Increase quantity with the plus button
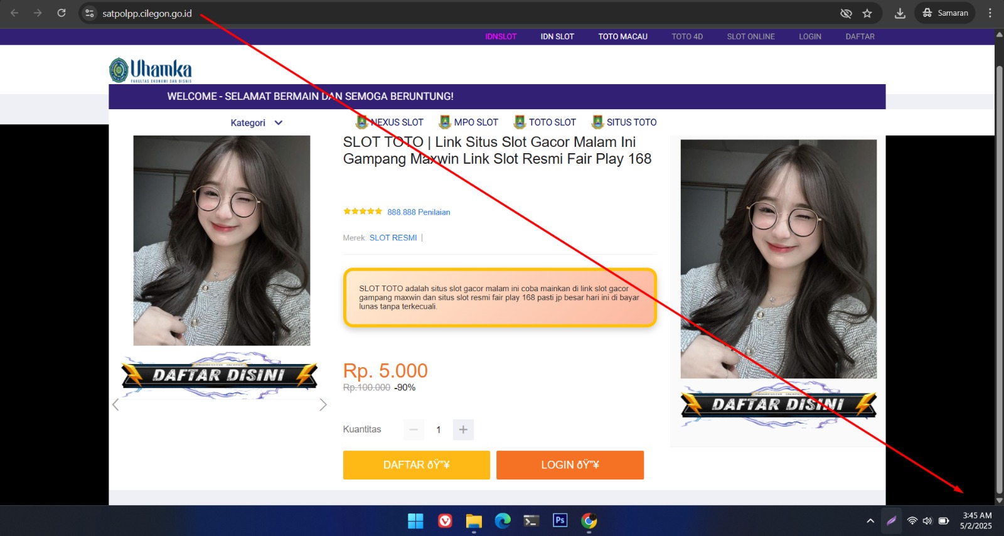 463,429
